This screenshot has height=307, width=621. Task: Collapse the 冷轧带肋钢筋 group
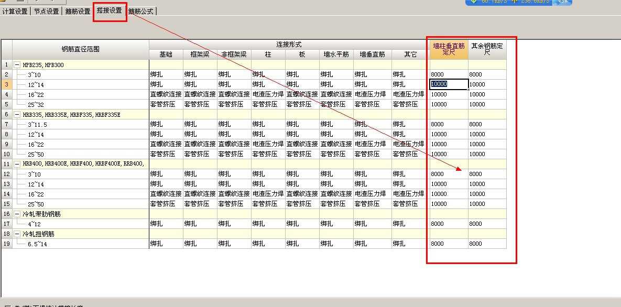pos(17,214)
